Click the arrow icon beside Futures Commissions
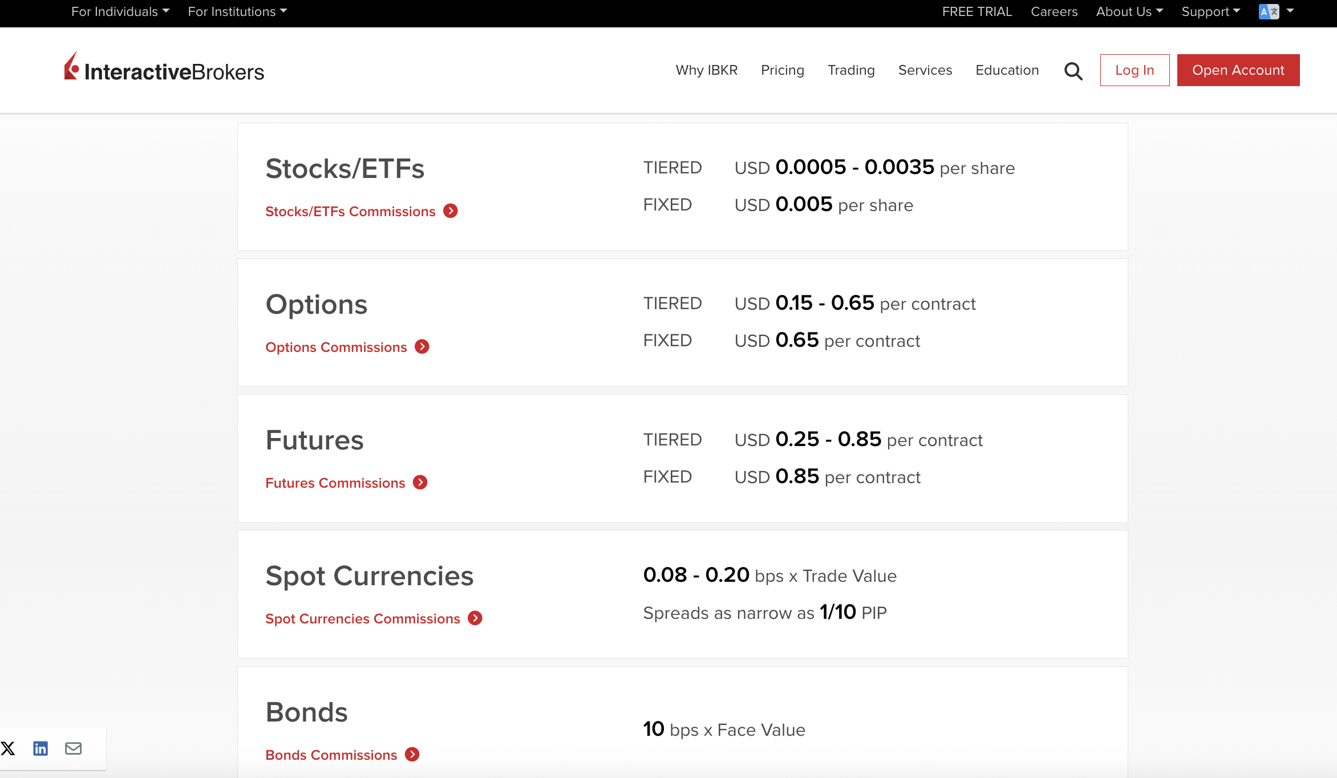Image resolution: width=1337 pixels, height=778 pixels. click(x=420, y=483)
